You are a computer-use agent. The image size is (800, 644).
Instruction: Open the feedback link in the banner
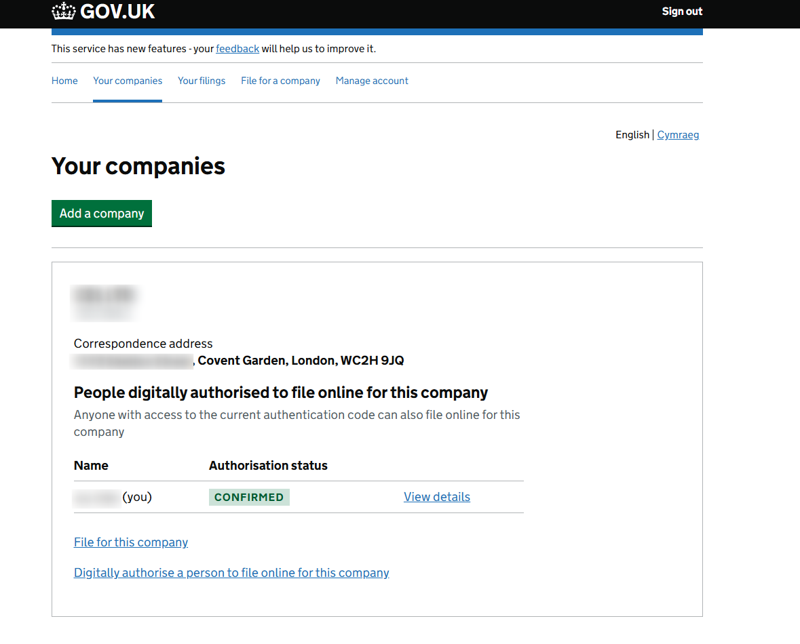[237, 49]
